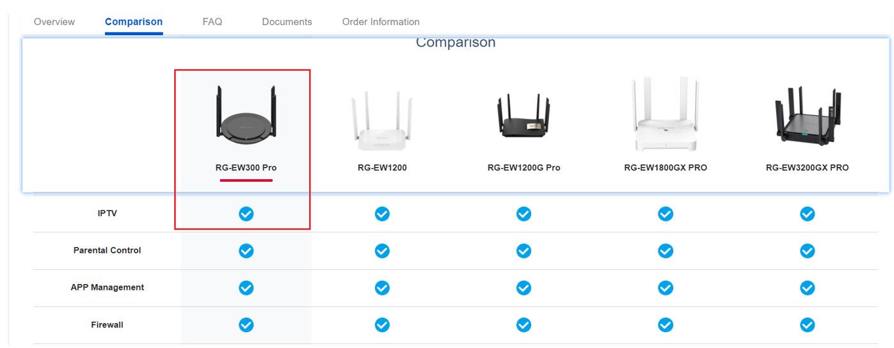Open the Order Information tab
The height and width of the screenshot is (348, 894).
click(381, 22)
